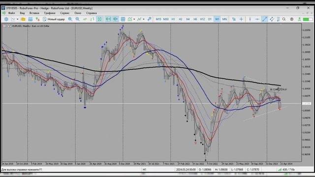The image size is (315, 177).
Task: Click the O: 1.08066 open price entry
Action: point(205,170)
